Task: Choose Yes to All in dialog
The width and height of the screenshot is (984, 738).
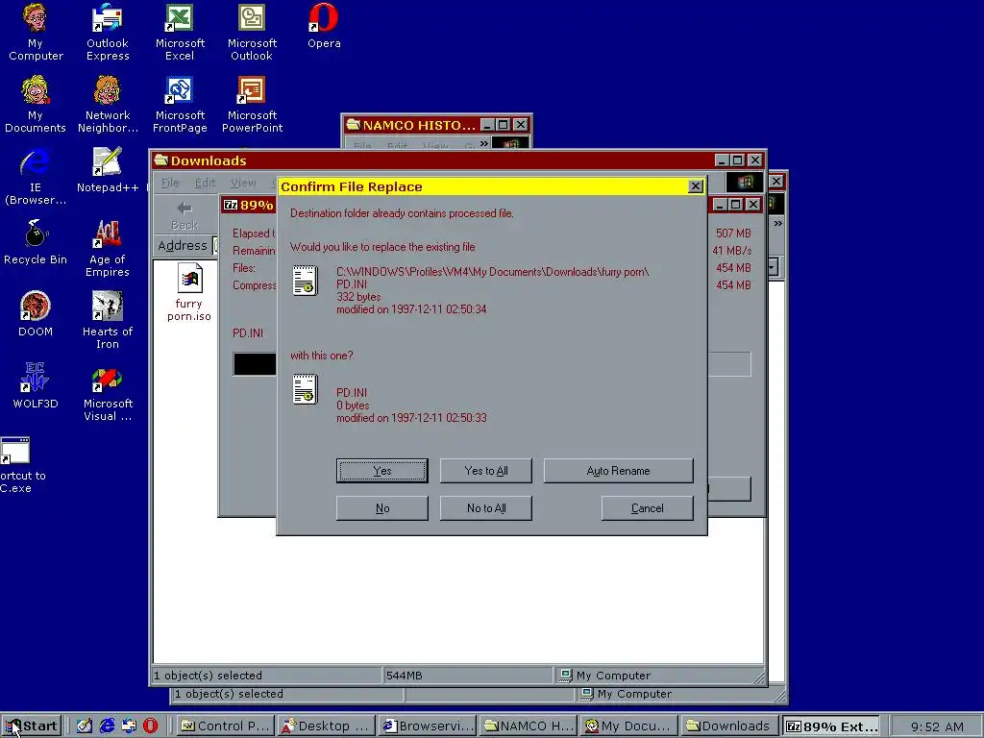Action: coord(485,471)
